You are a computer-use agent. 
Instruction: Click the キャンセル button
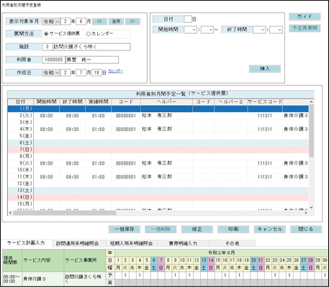270,229
